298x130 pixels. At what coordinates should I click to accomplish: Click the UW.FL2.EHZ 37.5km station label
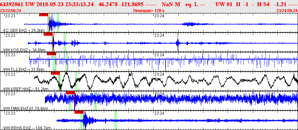pyautogui.click(x=24, y=70)
